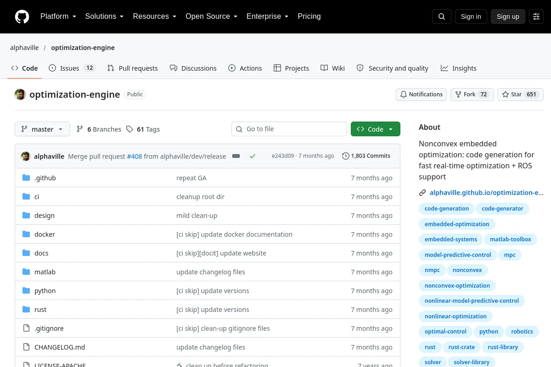Click the alphaville avatar beside repository title
Screen dimensions: 551x367
tap(20, 95)
